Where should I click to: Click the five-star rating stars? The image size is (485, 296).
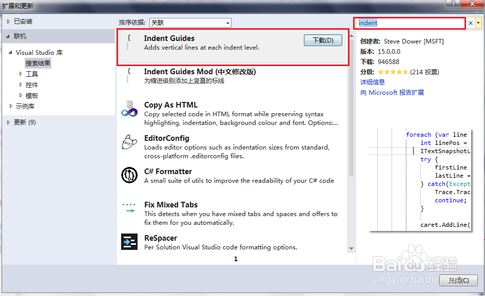(393, 72)
